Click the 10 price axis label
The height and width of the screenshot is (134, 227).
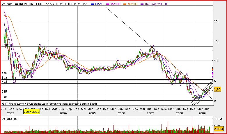click(x=216, y=61)
